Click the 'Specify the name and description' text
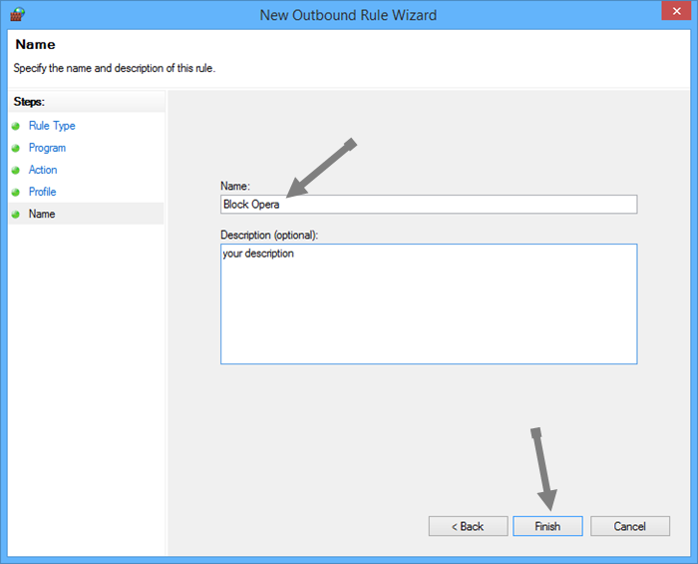This screenshot has width=698, height=564. click(x=115, y=68)
